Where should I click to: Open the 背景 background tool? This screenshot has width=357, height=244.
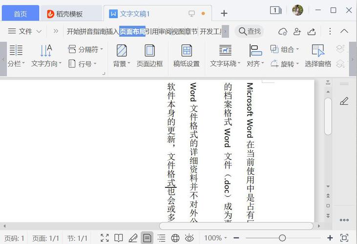pos(122,56)
